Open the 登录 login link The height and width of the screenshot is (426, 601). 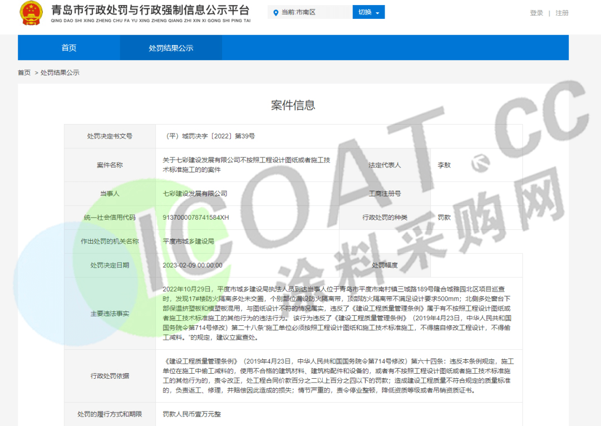tap(536, 13)
